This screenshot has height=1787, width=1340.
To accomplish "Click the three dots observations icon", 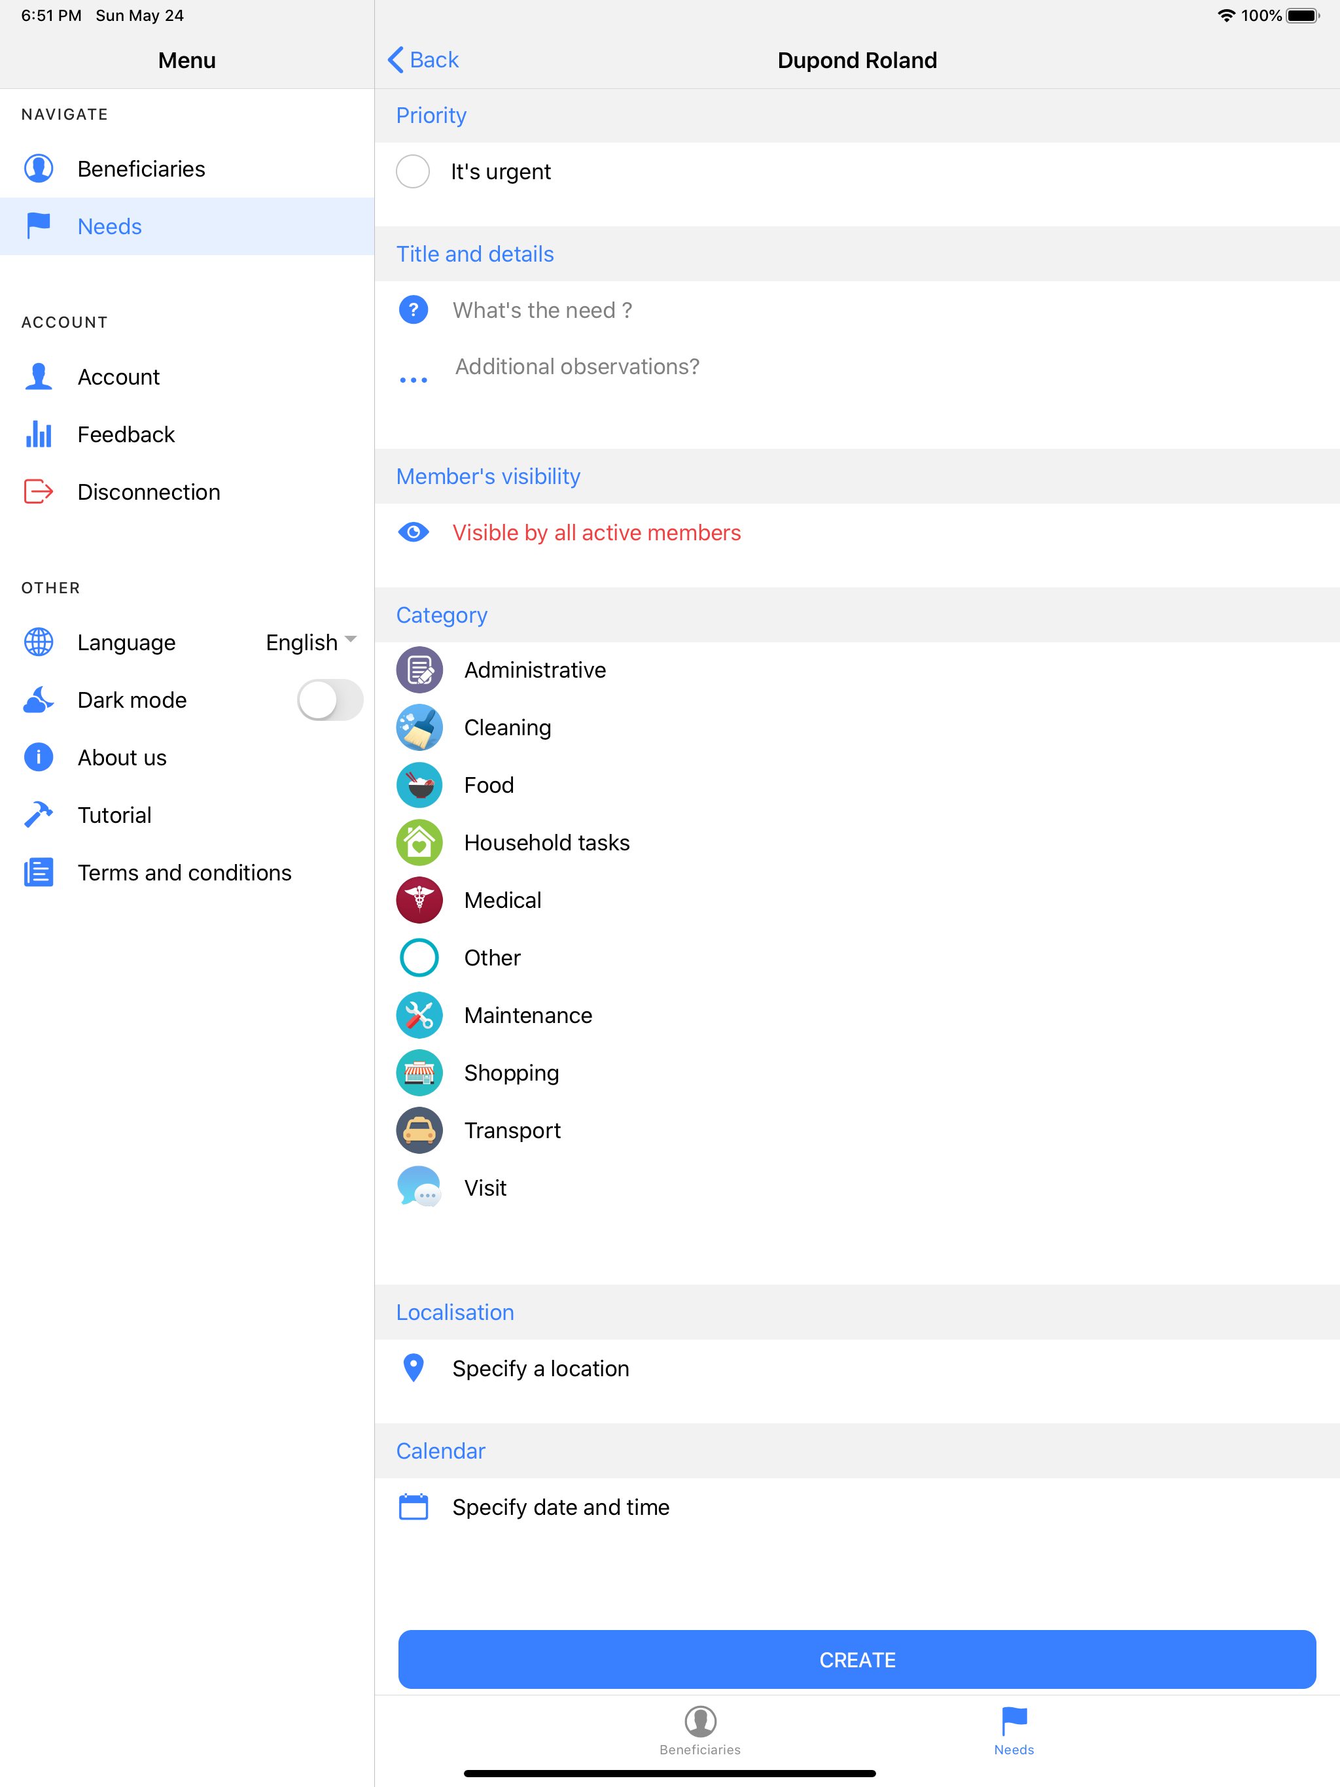I will coord(414,379).
